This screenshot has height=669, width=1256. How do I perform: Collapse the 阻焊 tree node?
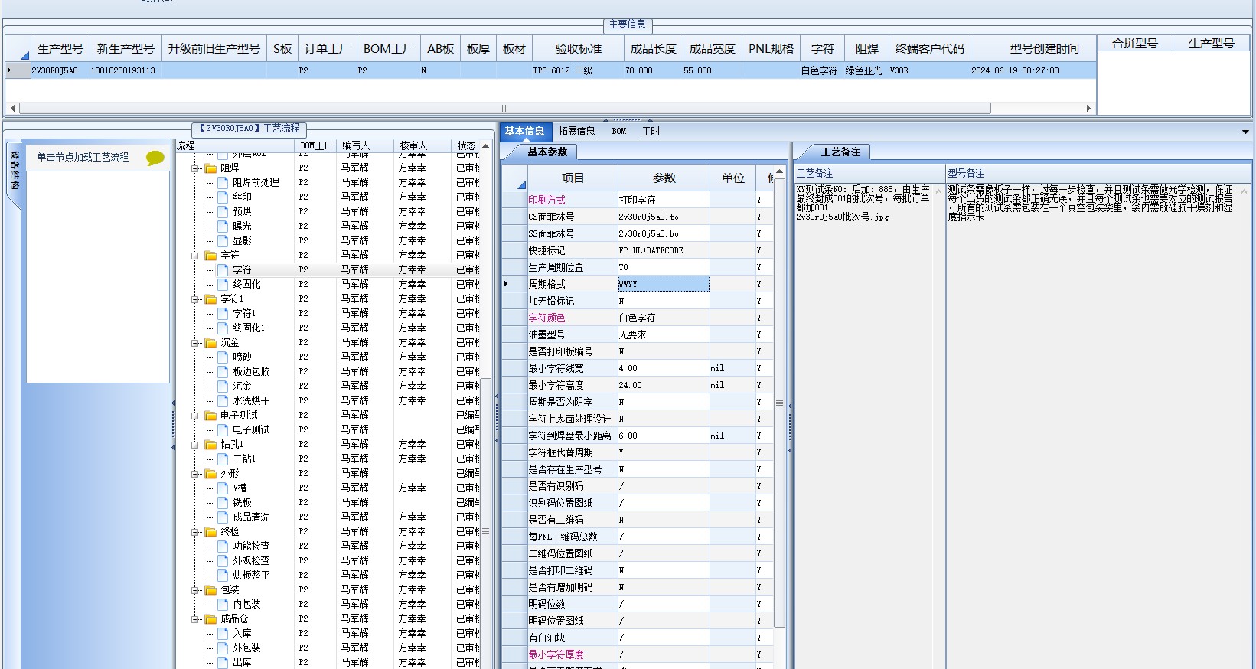pos(195,168)
